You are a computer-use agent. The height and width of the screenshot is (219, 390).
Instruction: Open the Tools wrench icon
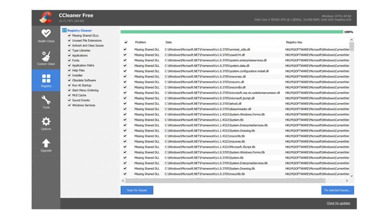pos(46,100)
